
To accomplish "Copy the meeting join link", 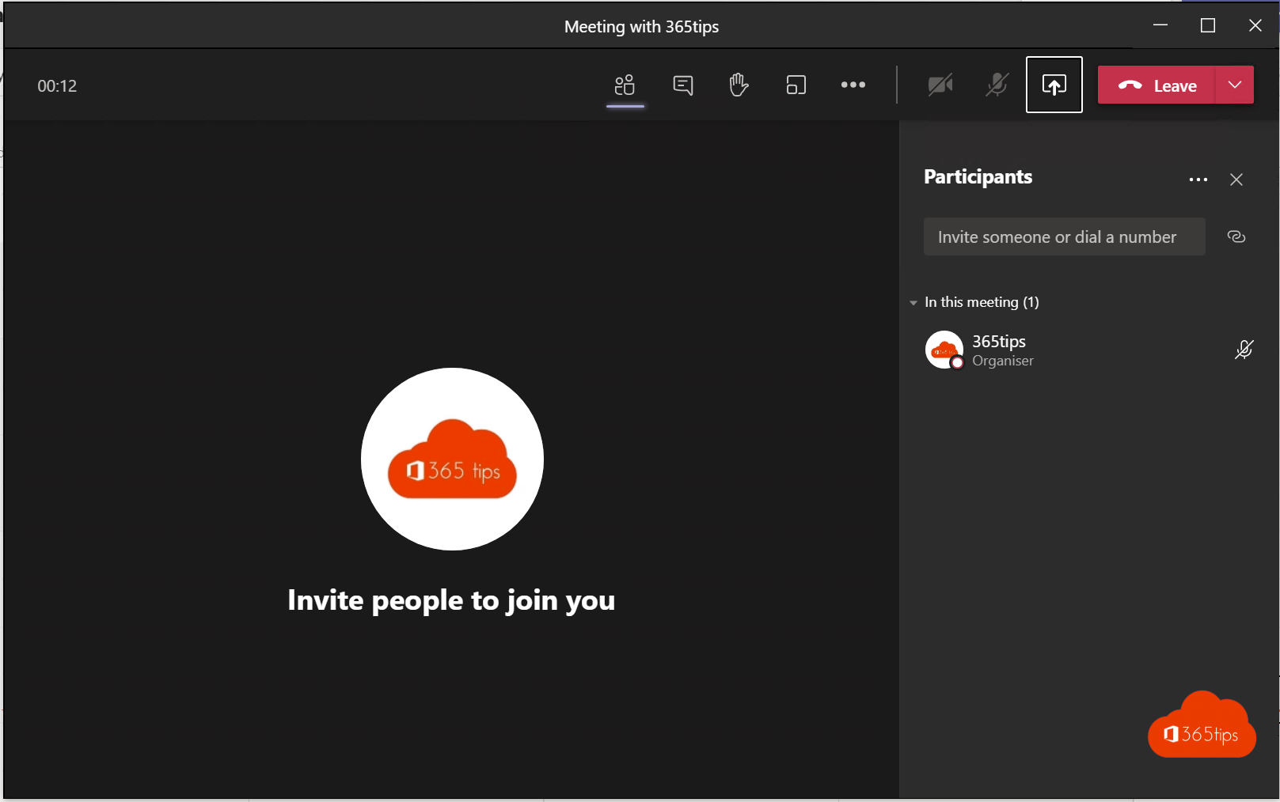I will click(x=1236, y=236).
